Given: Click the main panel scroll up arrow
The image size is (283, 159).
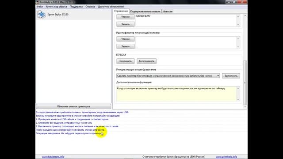Looking at the screenshot, I should (x=245, y=16).
